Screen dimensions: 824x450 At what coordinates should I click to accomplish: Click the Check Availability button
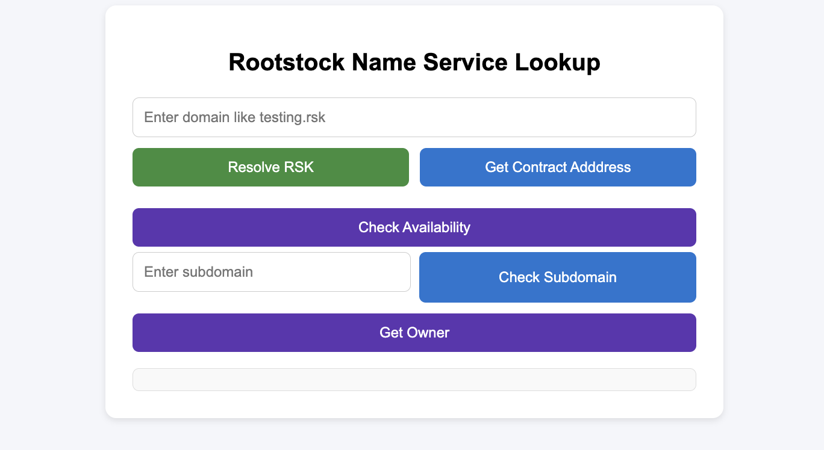(x=414, y=227)
